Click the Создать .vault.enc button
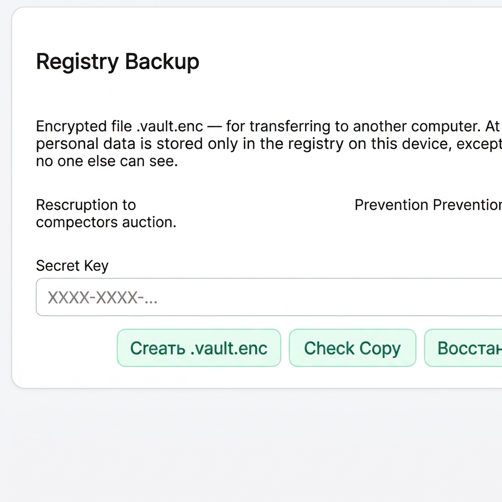Screen dimensions: 502x502 click(199, 348)
